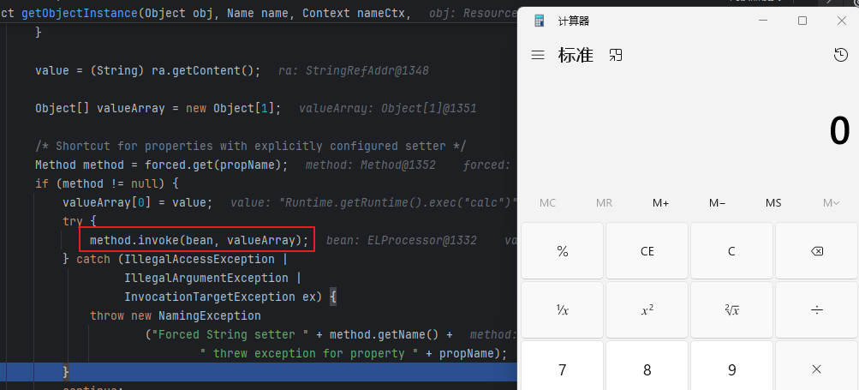Click the MS memory store button
The image size is (859, 390).
[773, 203]
